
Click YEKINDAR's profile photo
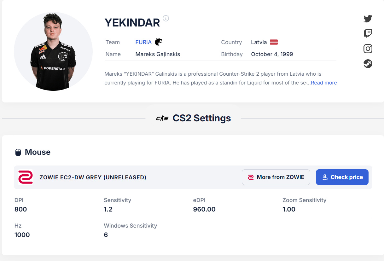53,51
